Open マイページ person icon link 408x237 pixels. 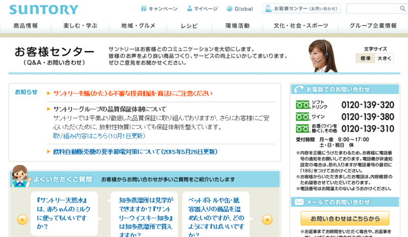coord(190,9)
